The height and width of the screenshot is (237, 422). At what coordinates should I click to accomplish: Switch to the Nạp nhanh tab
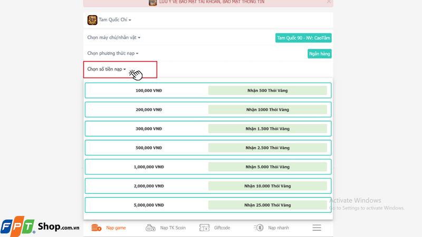click(279, 228)
